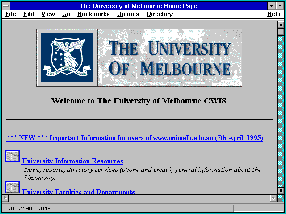Maximize the browser window

click(280, 6)
